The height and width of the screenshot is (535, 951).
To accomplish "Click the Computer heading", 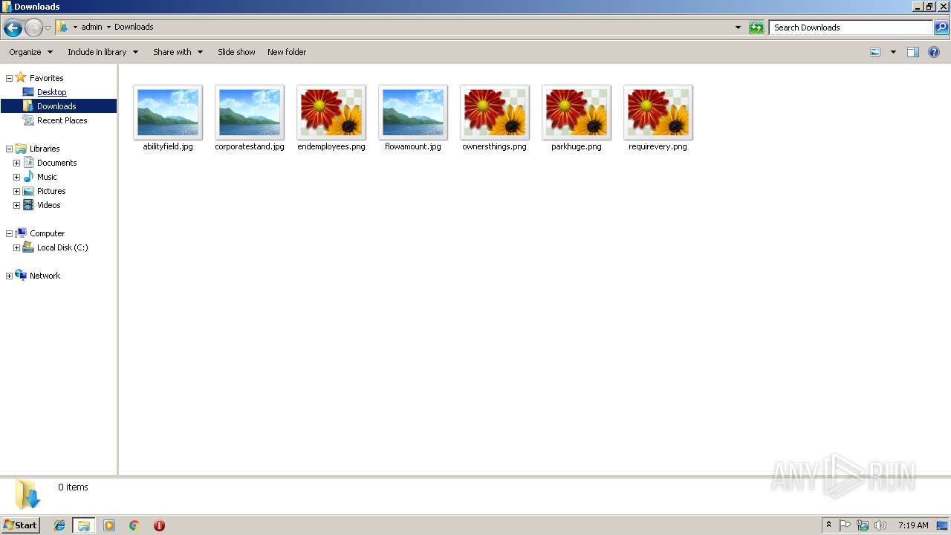I will (x=39, y=233).
